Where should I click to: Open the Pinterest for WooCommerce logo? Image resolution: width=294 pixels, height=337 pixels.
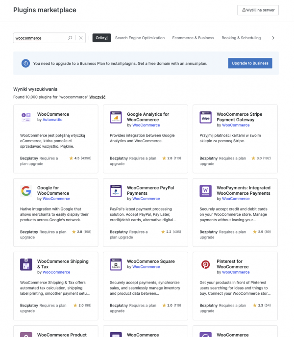pos(205,264)
